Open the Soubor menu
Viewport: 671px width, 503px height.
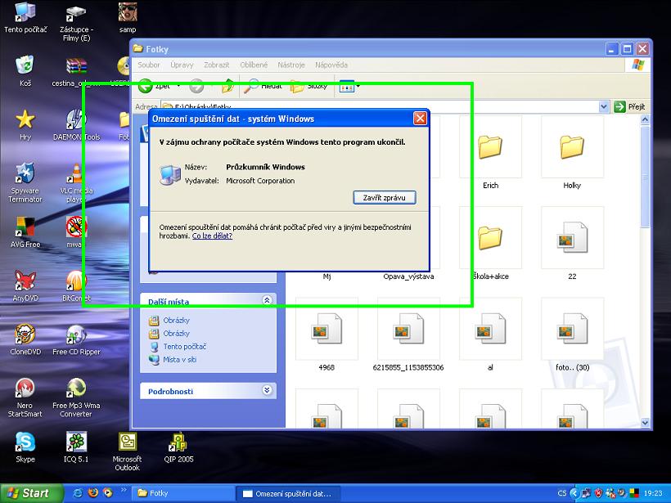pyautogui.click(x=149, y=65)
